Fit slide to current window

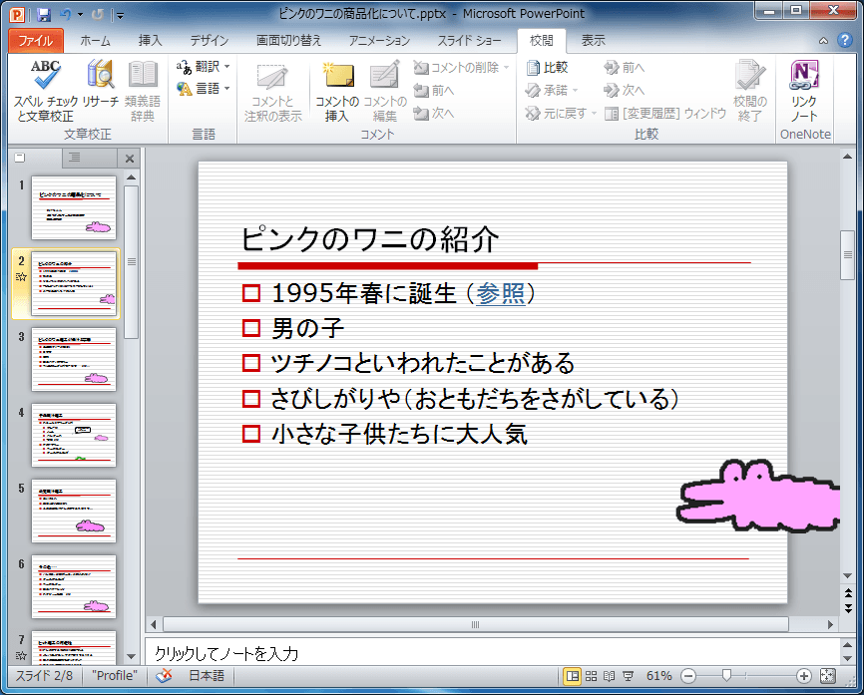(828, 676)
